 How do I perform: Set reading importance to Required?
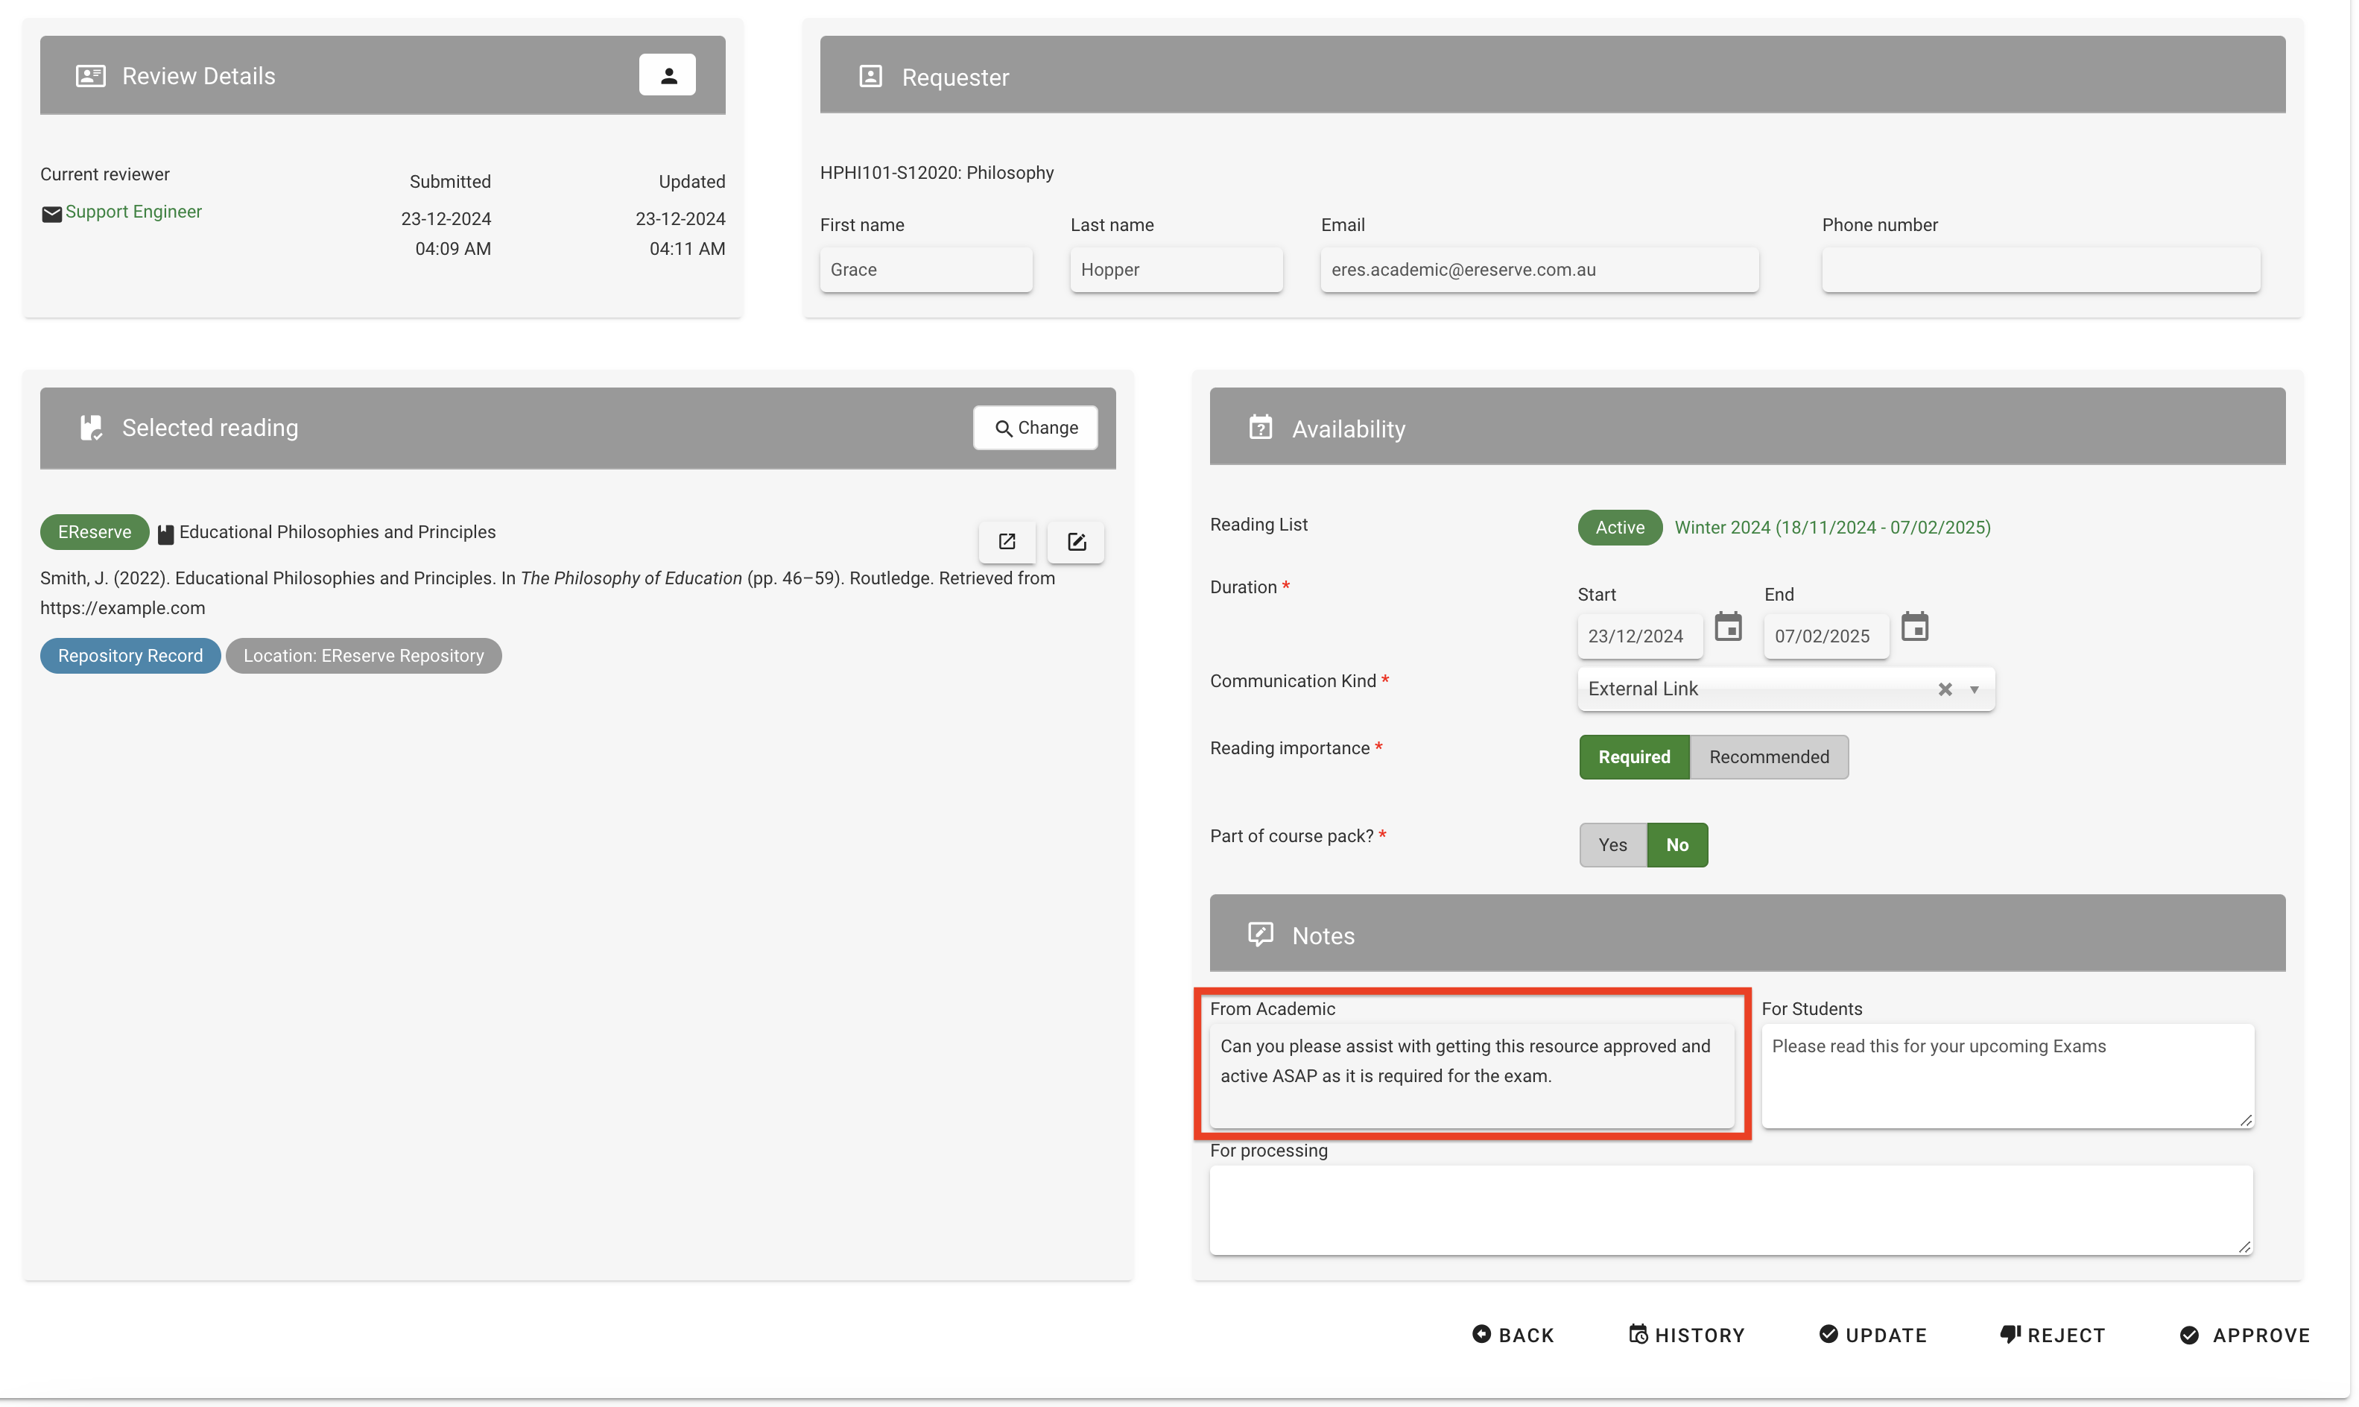point(1633,756)
